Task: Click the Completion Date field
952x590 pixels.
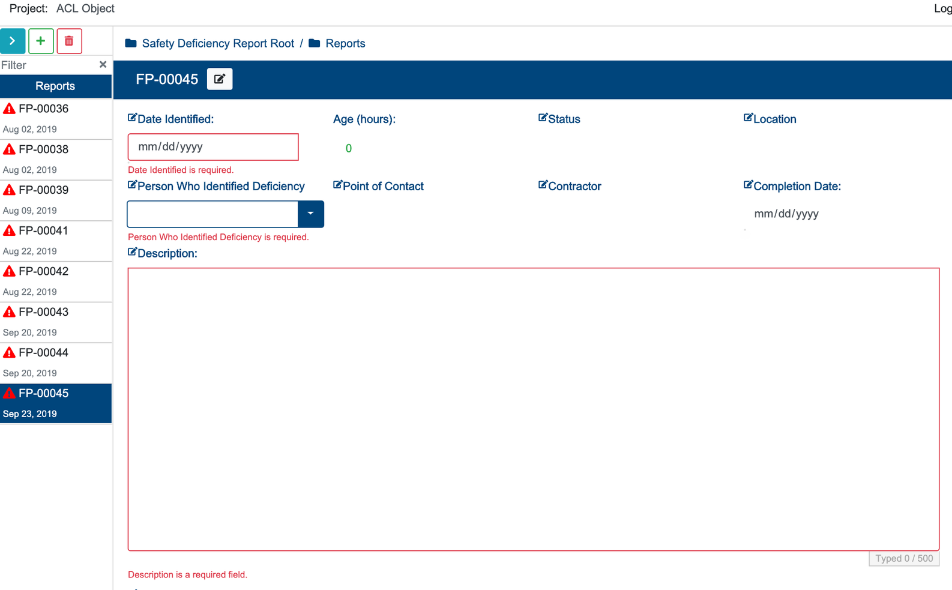Action: [x=828, y=214]
